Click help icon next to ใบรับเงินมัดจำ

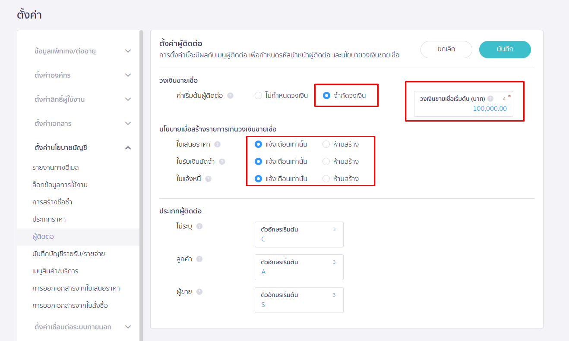pos(222,162)
